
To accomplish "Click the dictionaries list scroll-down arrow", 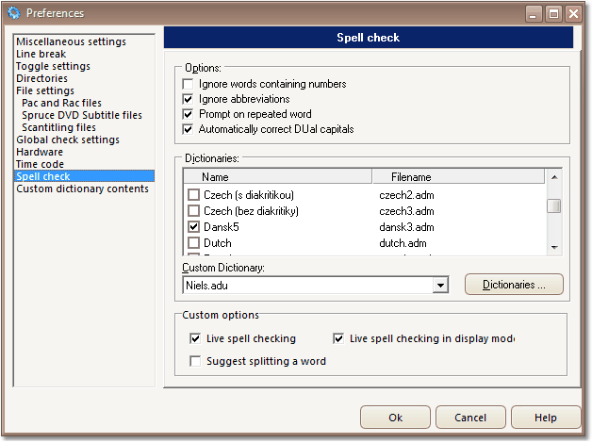I will tap(554, 248).
